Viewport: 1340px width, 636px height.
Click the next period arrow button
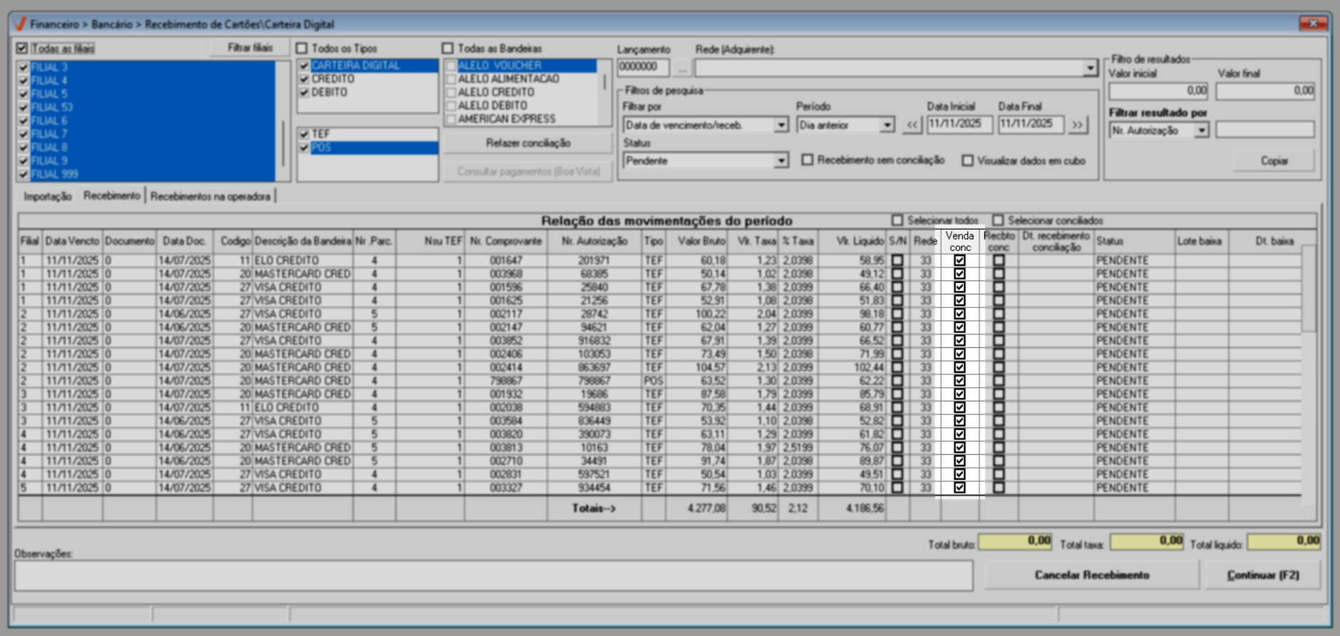[x=1078, y=125]
